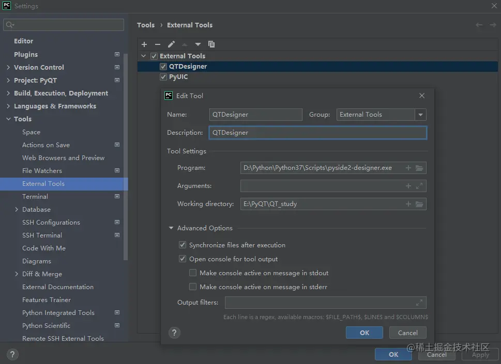Click the Edit tool pencil icon
This screenshot has width=501, height=364.
[x=171, y=44]
